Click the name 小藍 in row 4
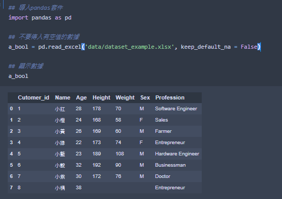This screenshot has height=199, width=282. tap(60, 154)
